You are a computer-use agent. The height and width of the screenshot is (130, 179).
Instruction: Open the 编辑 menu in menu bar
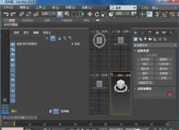coord(24,8)
